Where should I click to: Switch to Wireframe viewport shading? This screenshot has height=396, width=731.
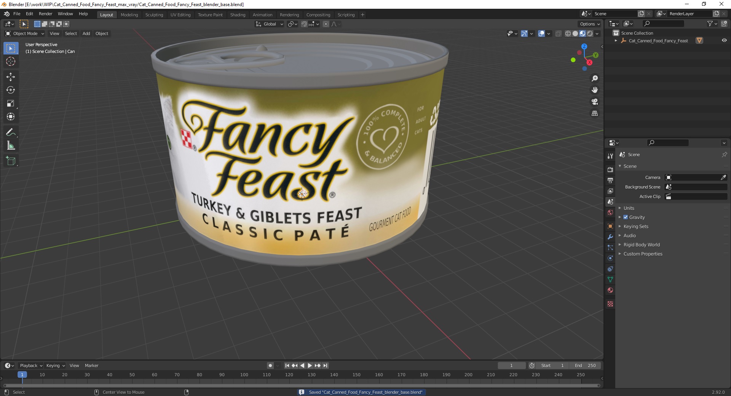(568, 34)
